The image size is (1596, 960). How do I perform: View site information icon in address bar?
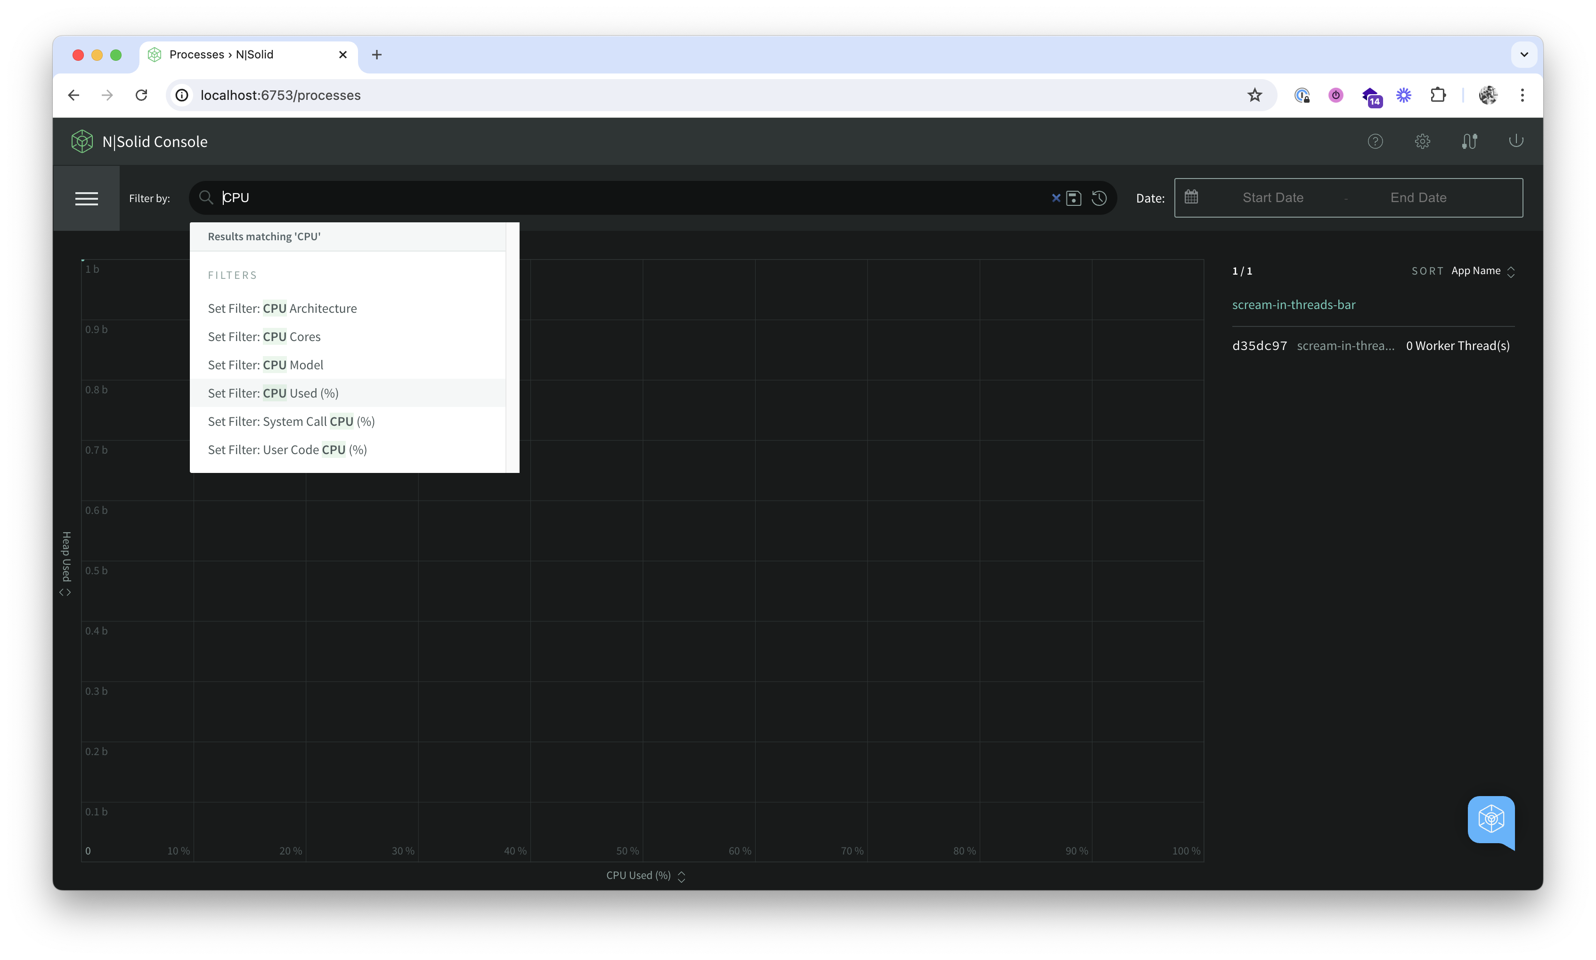pos(182,95)
